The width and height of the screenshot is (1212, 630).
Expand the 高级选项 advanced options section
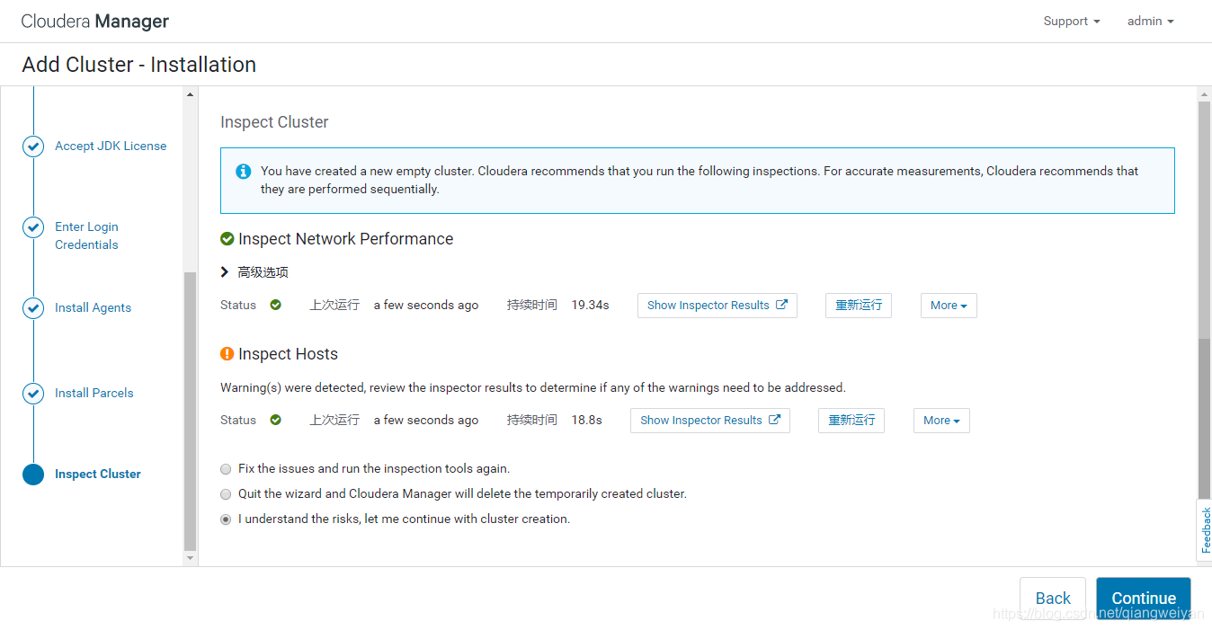254,272
